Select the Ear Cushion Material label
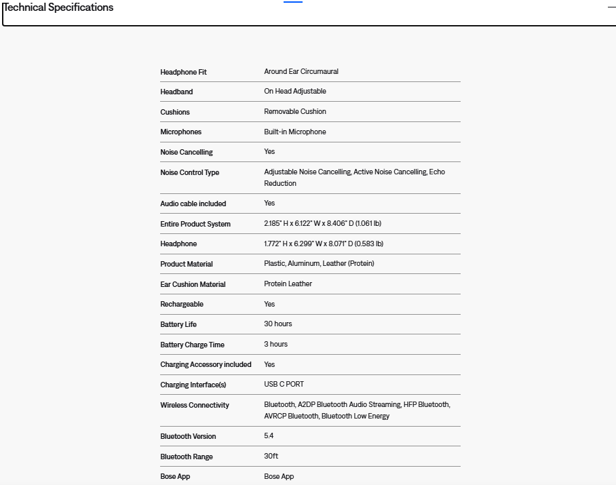This screenshot has width=616, height=485. tap(193, 284)
